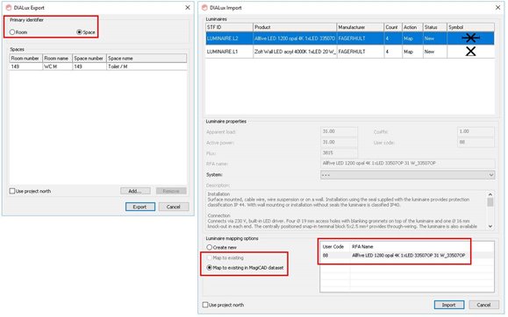Click the Zoft Wall LED acryl product cell
Image resolution: width=508 pixels, height=317 pixels.
coord(295,52)
